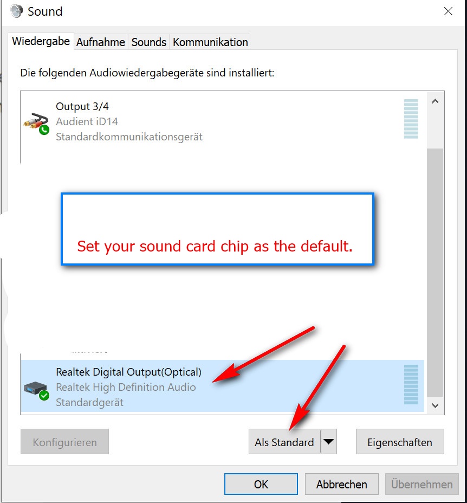
Task: Close the Sound dialog window
Action: point(448,11)
